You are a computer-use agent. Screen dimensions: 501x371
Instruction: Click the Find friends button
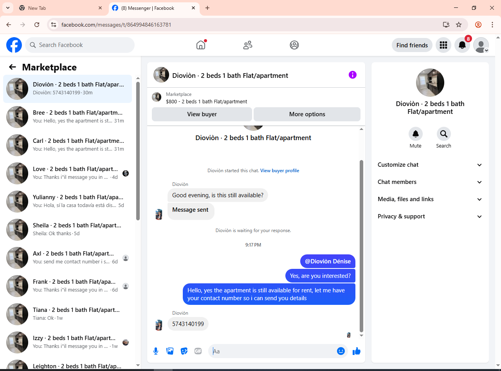pos(412,45)
